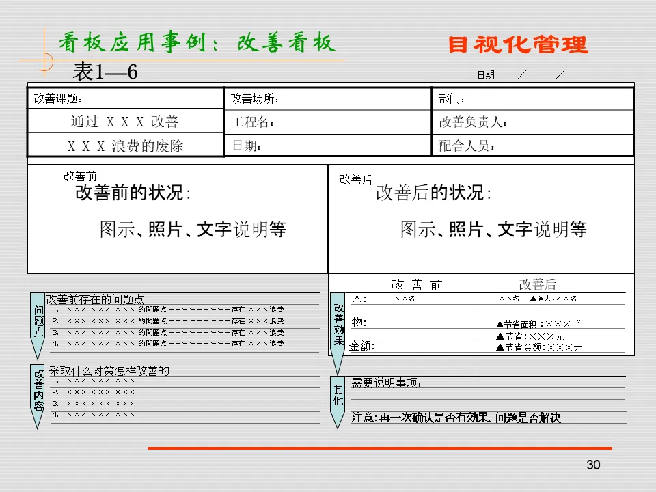Click the 金额: row label
656x492 pixels.
point(362,346)
